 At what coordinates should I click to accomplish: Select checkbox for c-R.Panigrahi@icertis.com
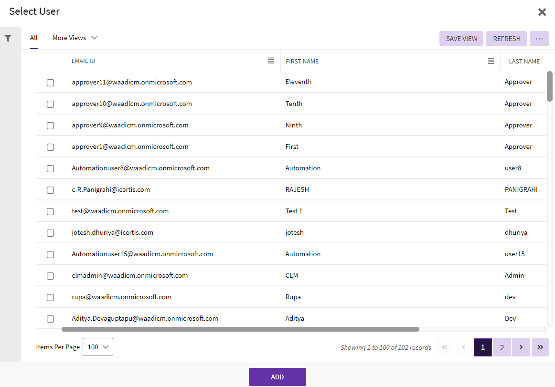coord(50,190)
